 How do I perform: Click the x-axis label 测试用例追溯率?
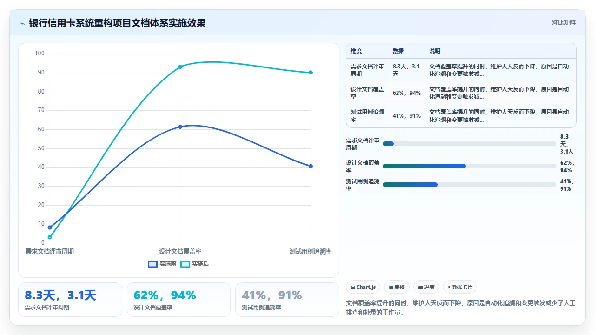pos(311,251)
